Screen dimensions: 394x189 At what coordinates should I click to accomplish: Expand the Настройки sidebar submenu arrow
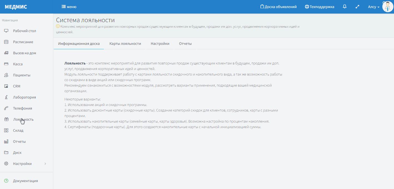tap(45, 164)
